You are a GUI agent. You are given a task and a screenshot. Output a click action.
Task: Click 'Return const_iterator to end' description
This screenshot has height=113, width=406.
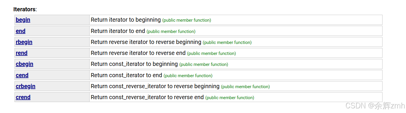[126, 75]
